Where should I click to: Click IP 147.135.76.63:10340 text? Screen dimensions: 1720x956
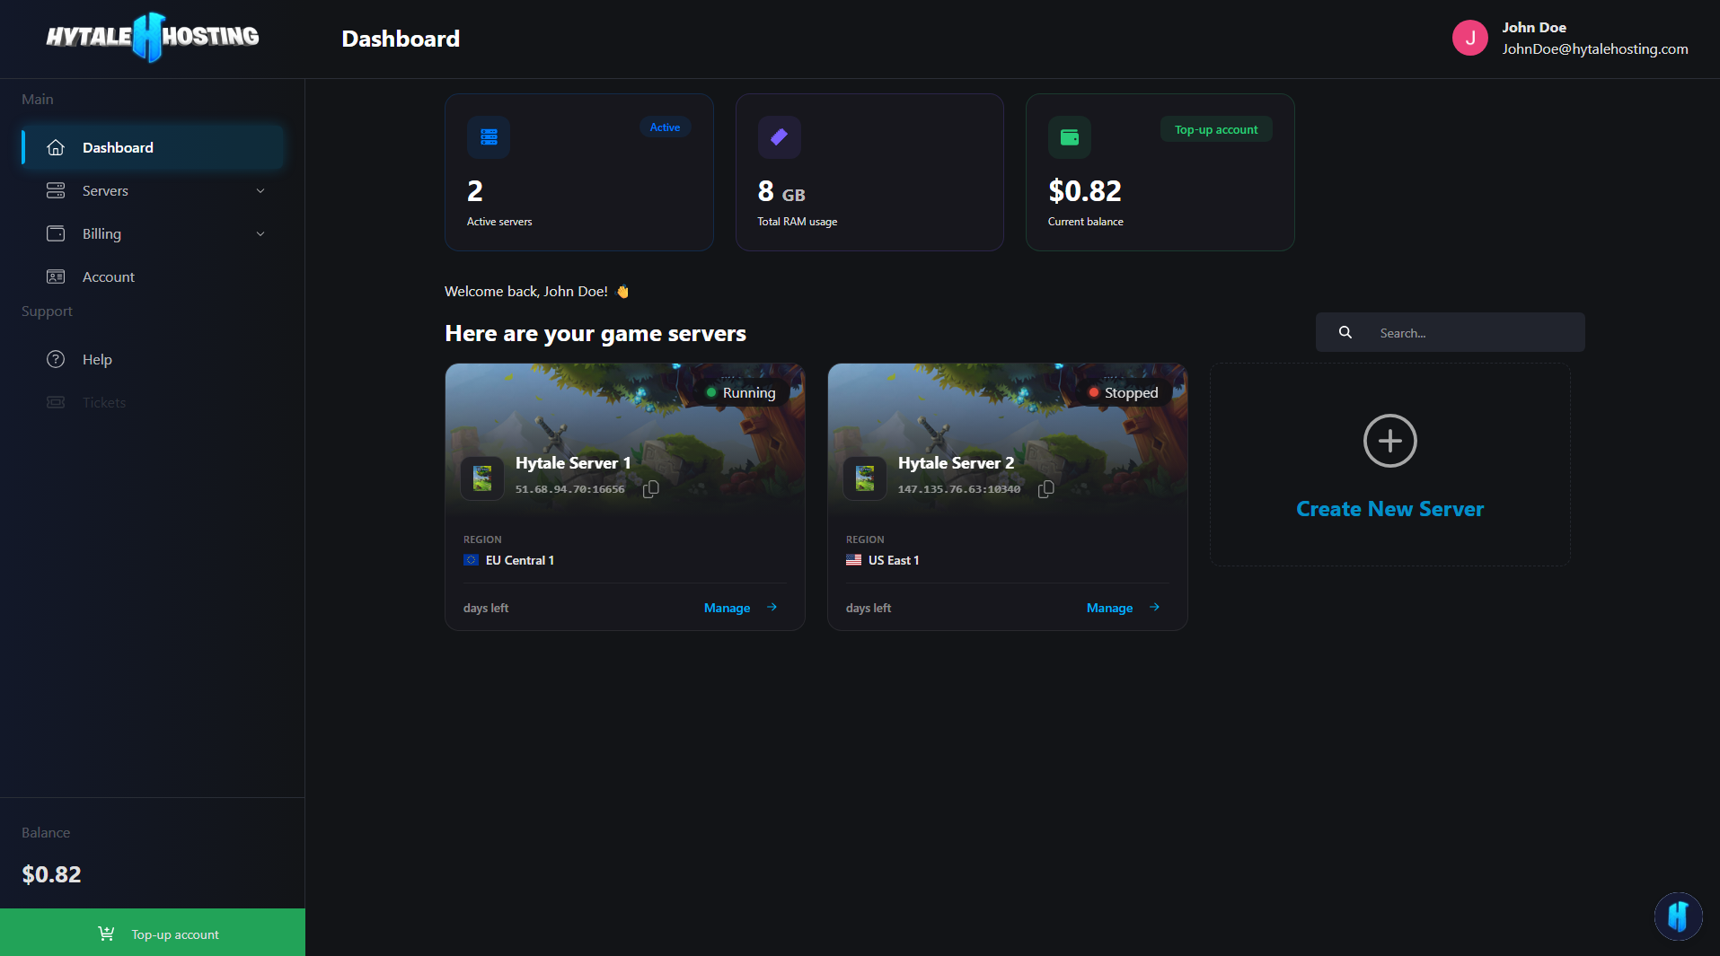pos(958,489)
